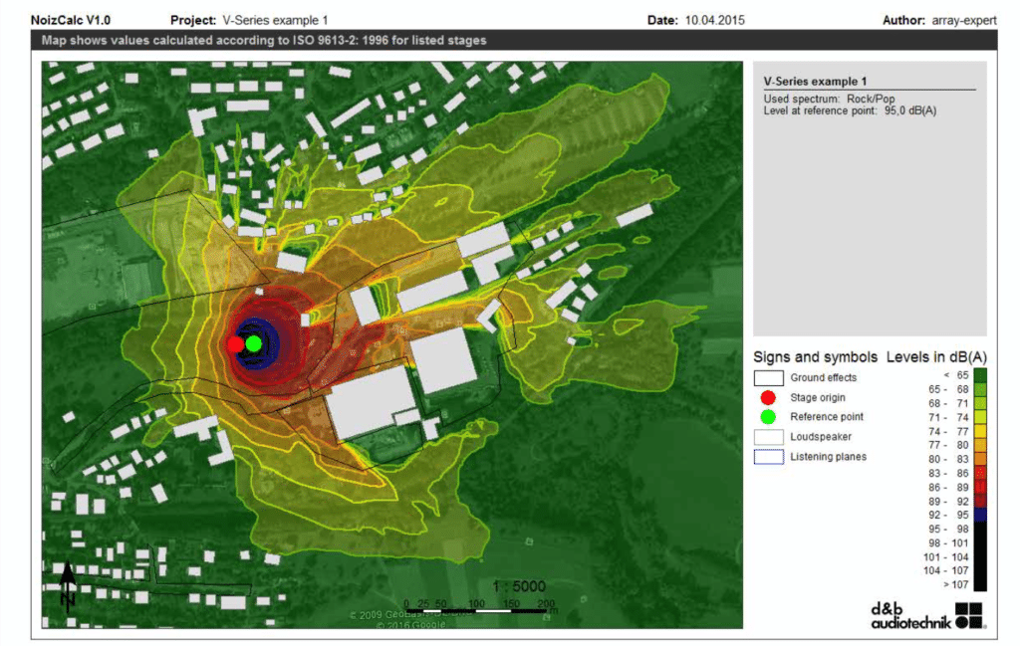Viewport: 1020px width, 646px height.
Task: Click the red stage origin marker on map
Action: 235,344
